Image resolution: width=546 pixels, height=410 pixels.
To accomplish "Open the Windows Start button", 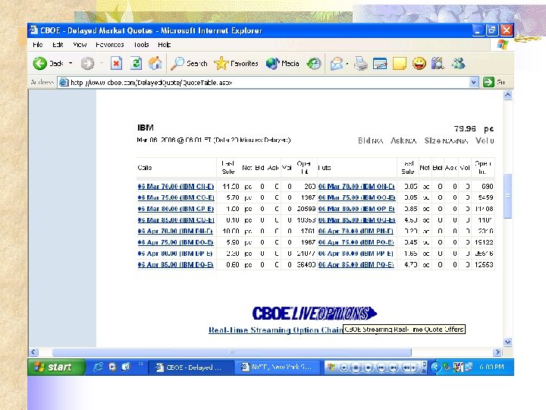I will (56, 367).
